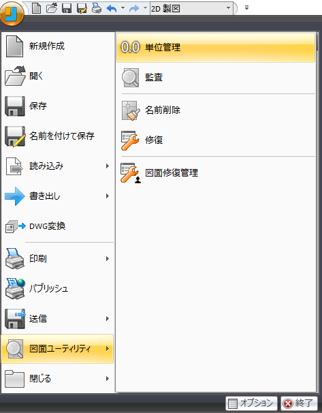Click the Save floppy icon in top toolbar

(x=67, y=8)
